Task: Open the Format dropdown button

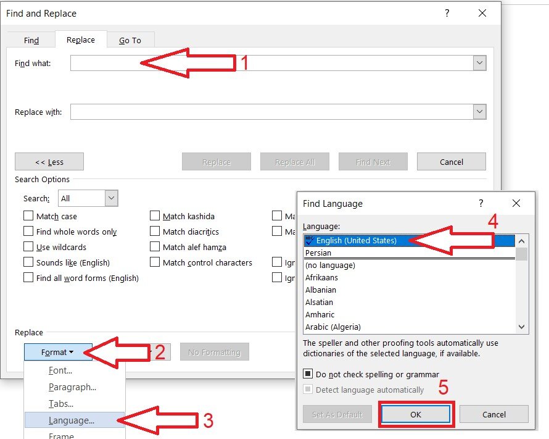Action: [58, 353]
